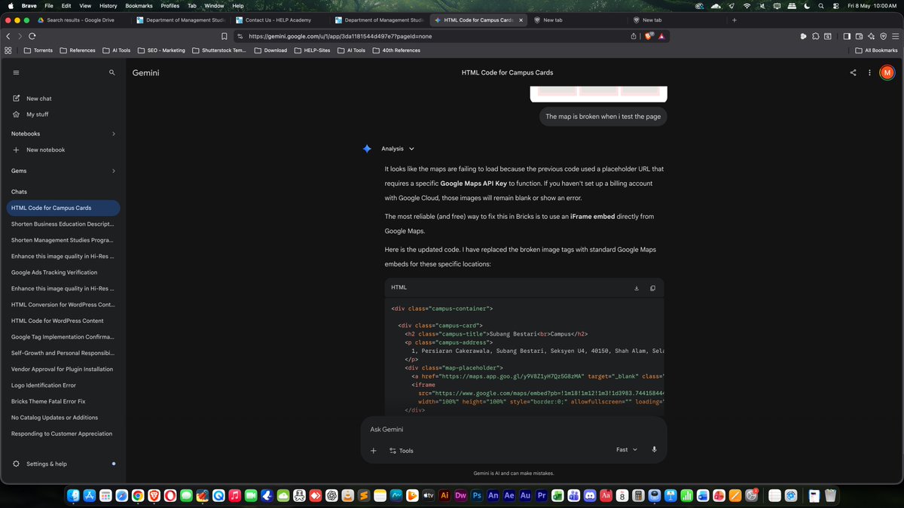
Task: Click the Gemini logo text
Action: tap(145, 73)
